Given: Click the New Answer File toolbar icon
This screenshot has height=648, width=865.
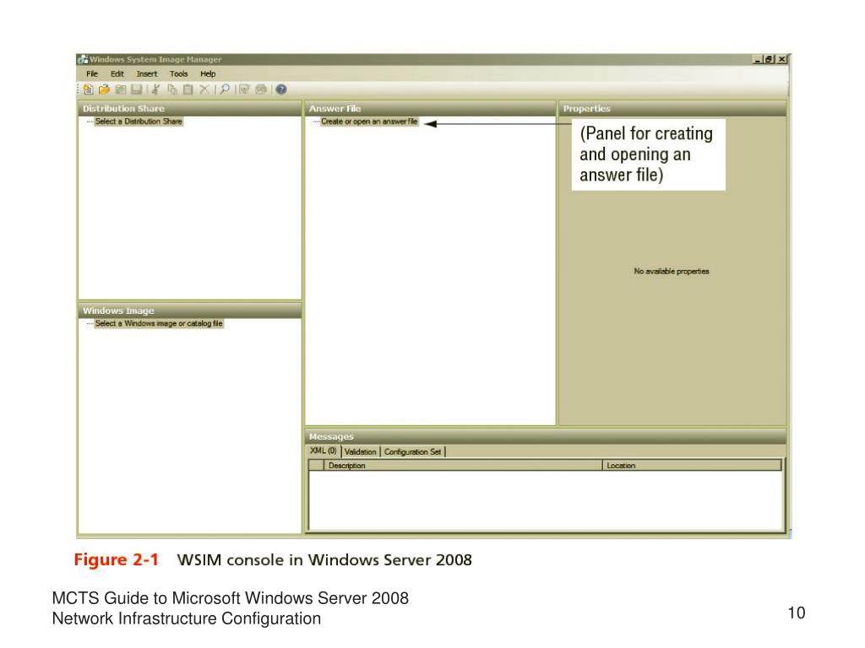Looking at the screenshot, I should click(x=88, y=89).
